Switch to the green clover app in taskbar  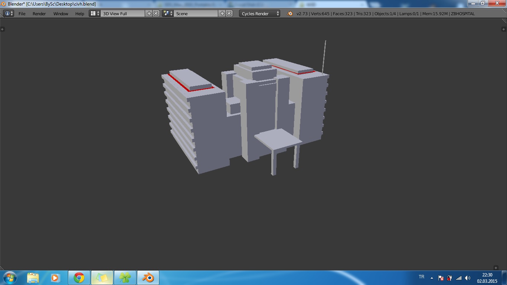(x=125, y=278)
